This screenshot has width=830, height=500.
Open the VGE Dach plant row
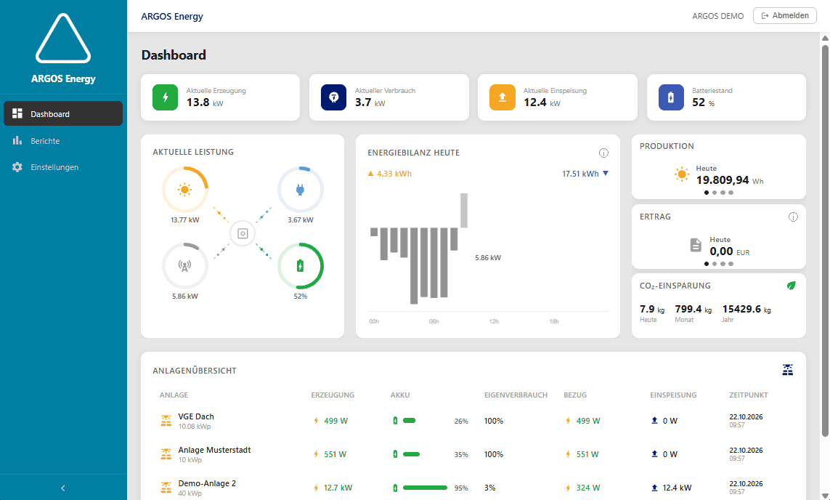(473, 421)
